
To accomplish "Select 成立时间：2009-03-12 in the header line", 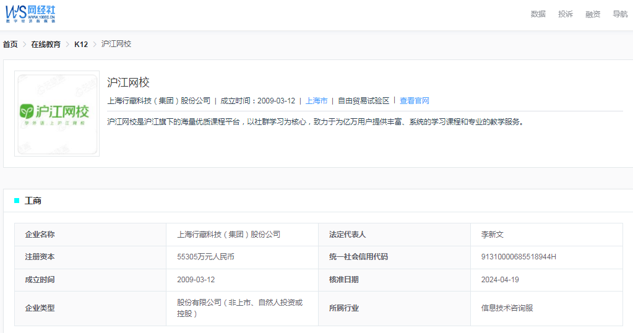I will [x=257, y=101].
